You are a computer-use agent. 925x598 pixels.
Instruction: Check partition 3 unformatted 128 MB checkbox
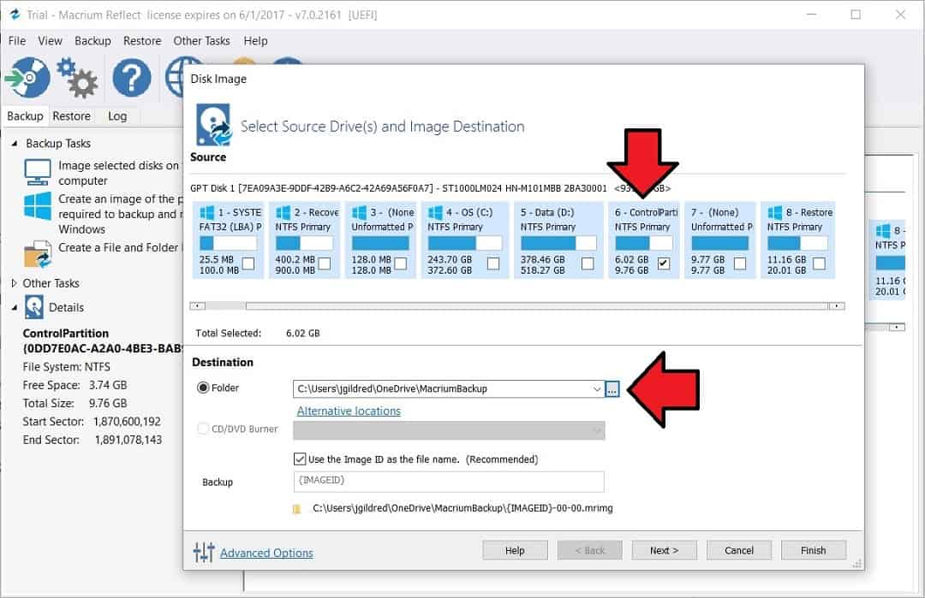coord(401,263)
